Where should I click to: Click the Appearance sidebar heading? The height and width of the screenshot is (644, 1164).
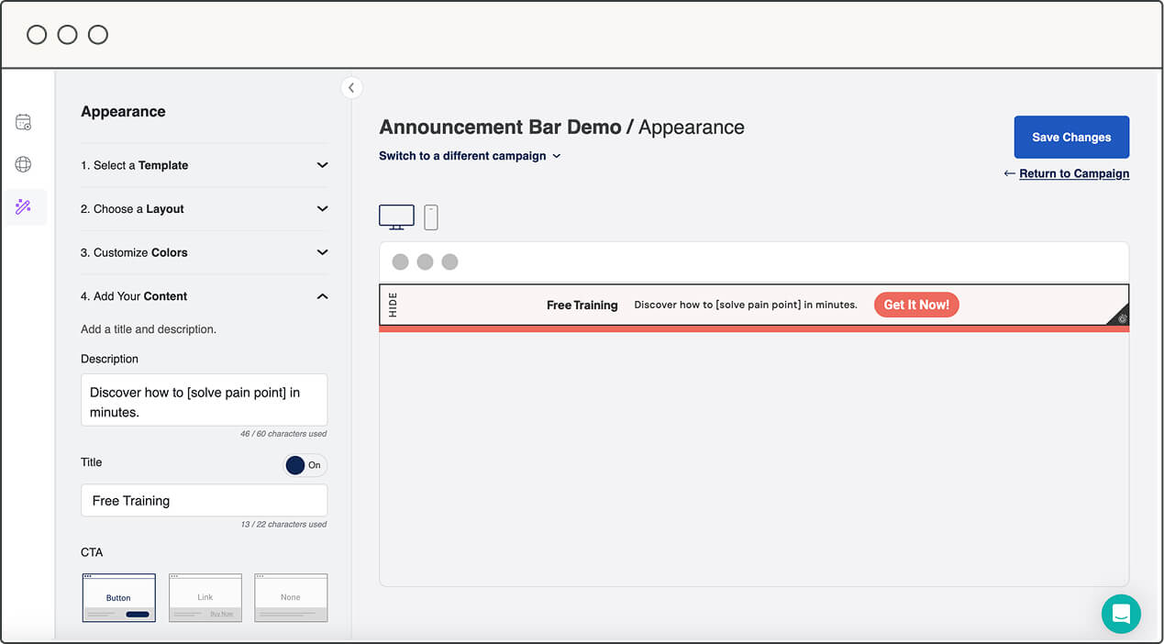[123, 112]
